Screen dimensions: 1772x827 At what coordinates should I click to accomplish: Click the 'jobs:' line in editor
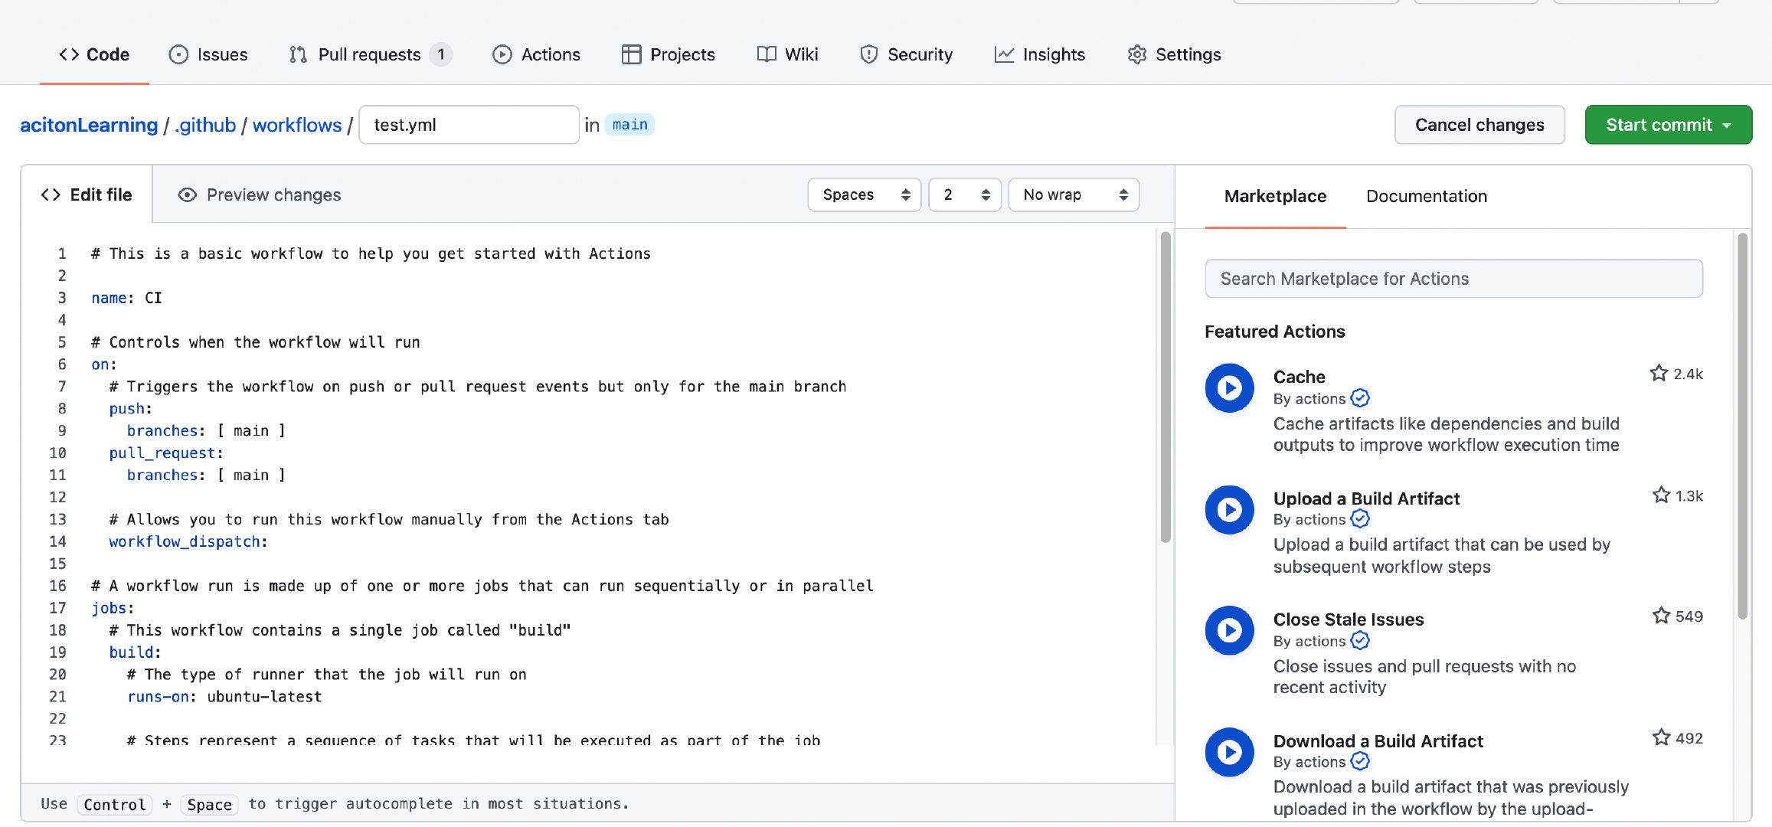coord(113,608)
